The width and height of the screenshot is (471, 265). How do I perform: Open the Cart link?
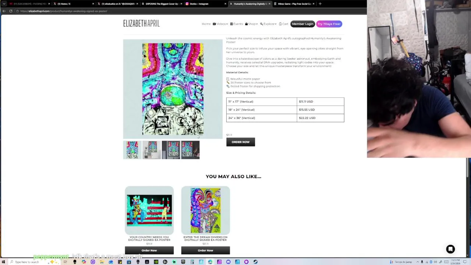pyautogui.click(x=283, y=24)
